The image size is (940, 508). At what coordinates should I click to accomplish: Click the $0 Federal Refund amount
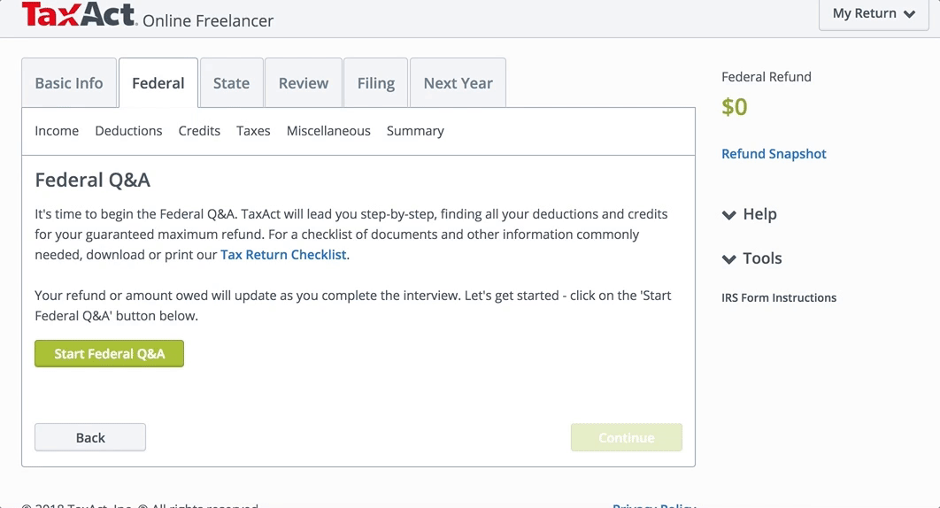[735, 107]
